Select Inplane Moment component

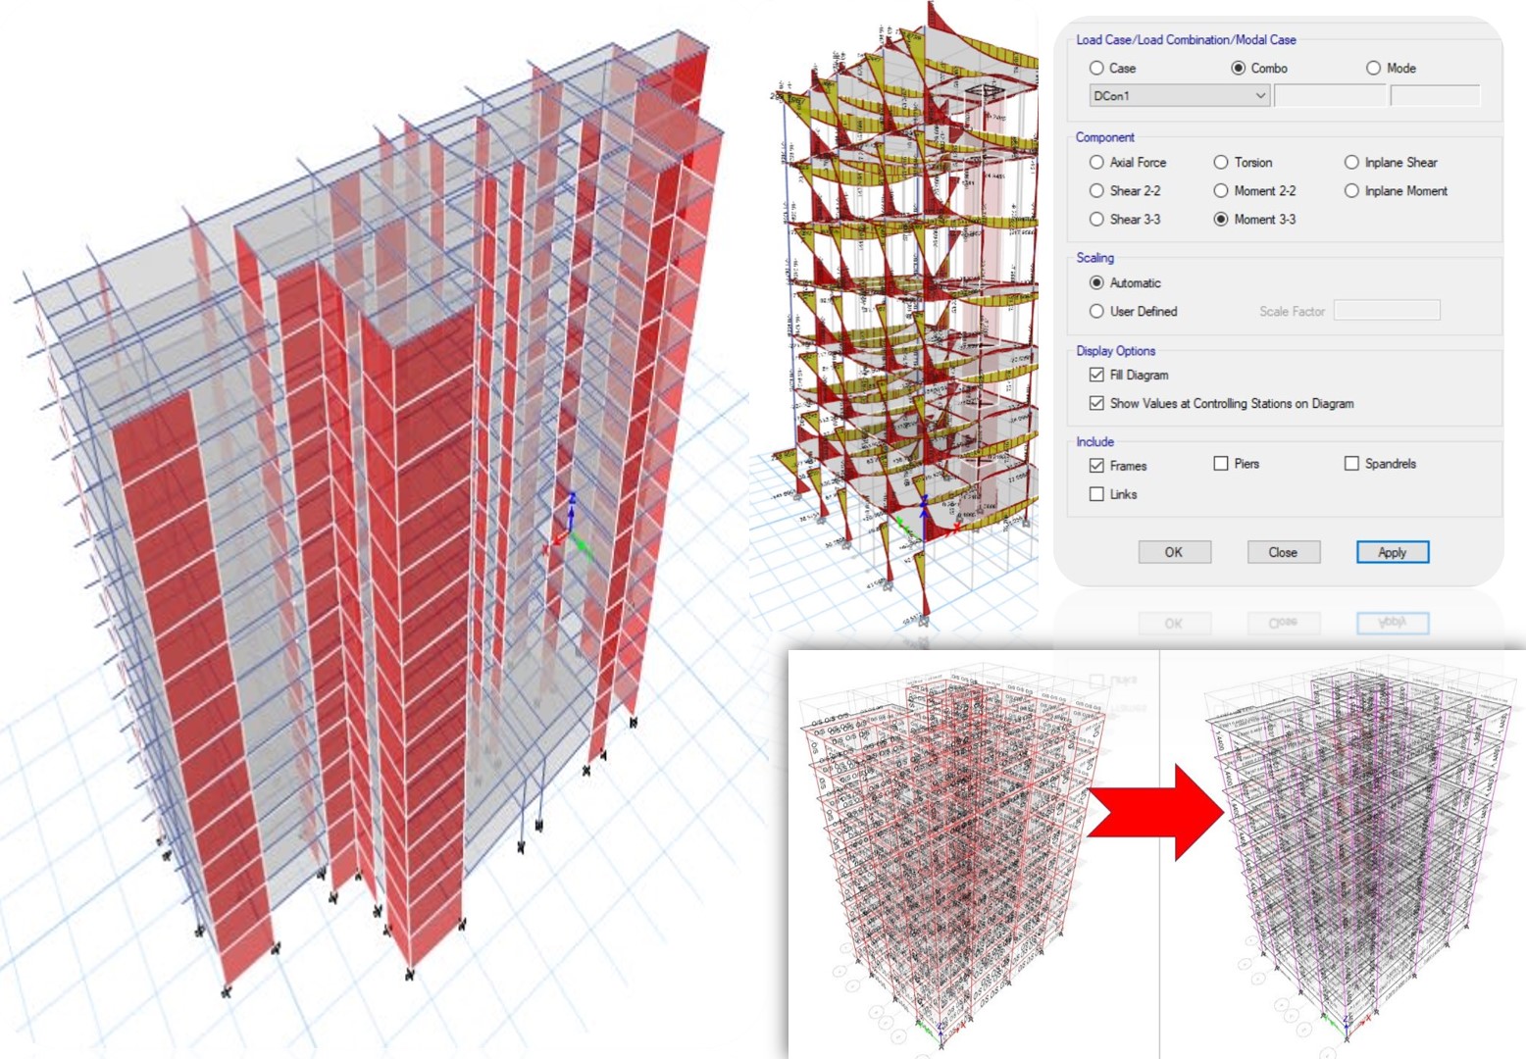[x=1351, y=190]
